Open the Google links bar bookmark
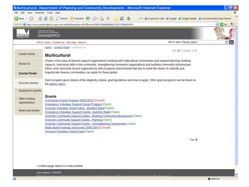Image resolution: width=249 pixels, height=187 pixels. click(171, 19)
